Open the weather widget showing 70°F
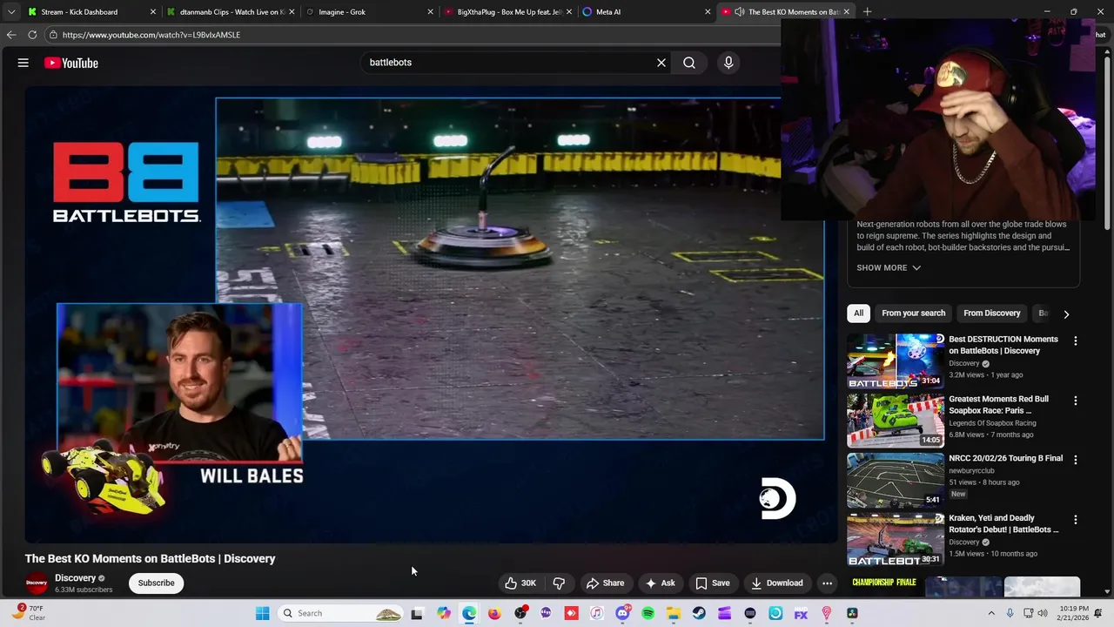 (x=29, y=613)
